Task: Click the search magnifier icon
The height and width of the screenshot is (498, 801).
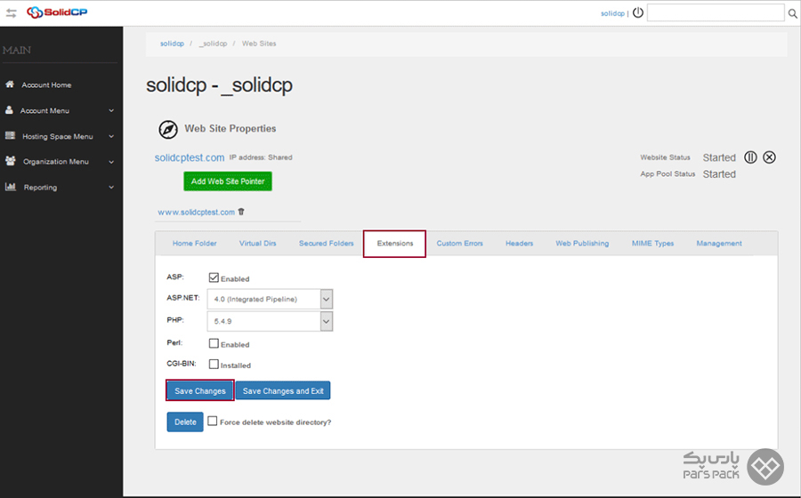Action: point(793,13)
